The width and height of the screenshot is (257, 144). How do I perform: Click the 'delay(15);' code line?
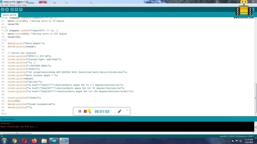coord(14,101)
